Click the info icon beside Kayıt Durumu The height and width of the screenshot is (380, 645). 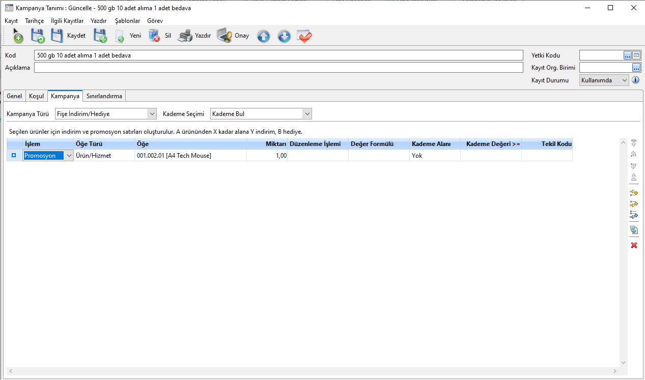coord(635,80)
